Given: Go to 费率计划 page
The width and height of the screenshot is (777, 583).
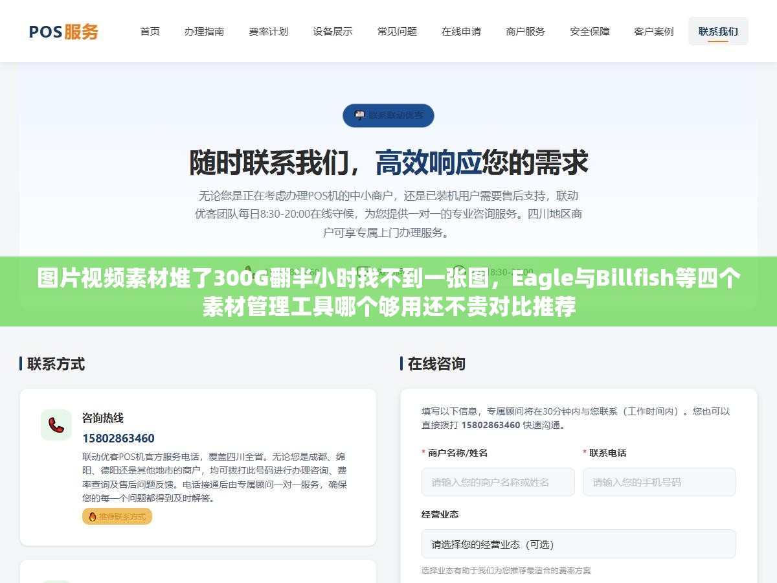Looking at the screenshot, I should pyautogui.click(x=268, y=31).
